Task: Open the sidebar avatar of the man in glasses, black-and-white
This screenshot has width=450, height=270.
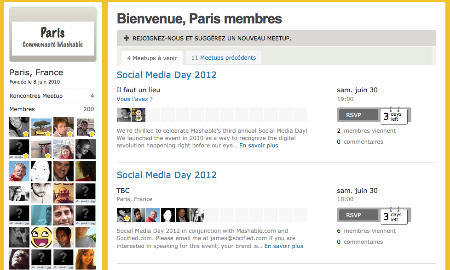Action: [x=86, y=149]
